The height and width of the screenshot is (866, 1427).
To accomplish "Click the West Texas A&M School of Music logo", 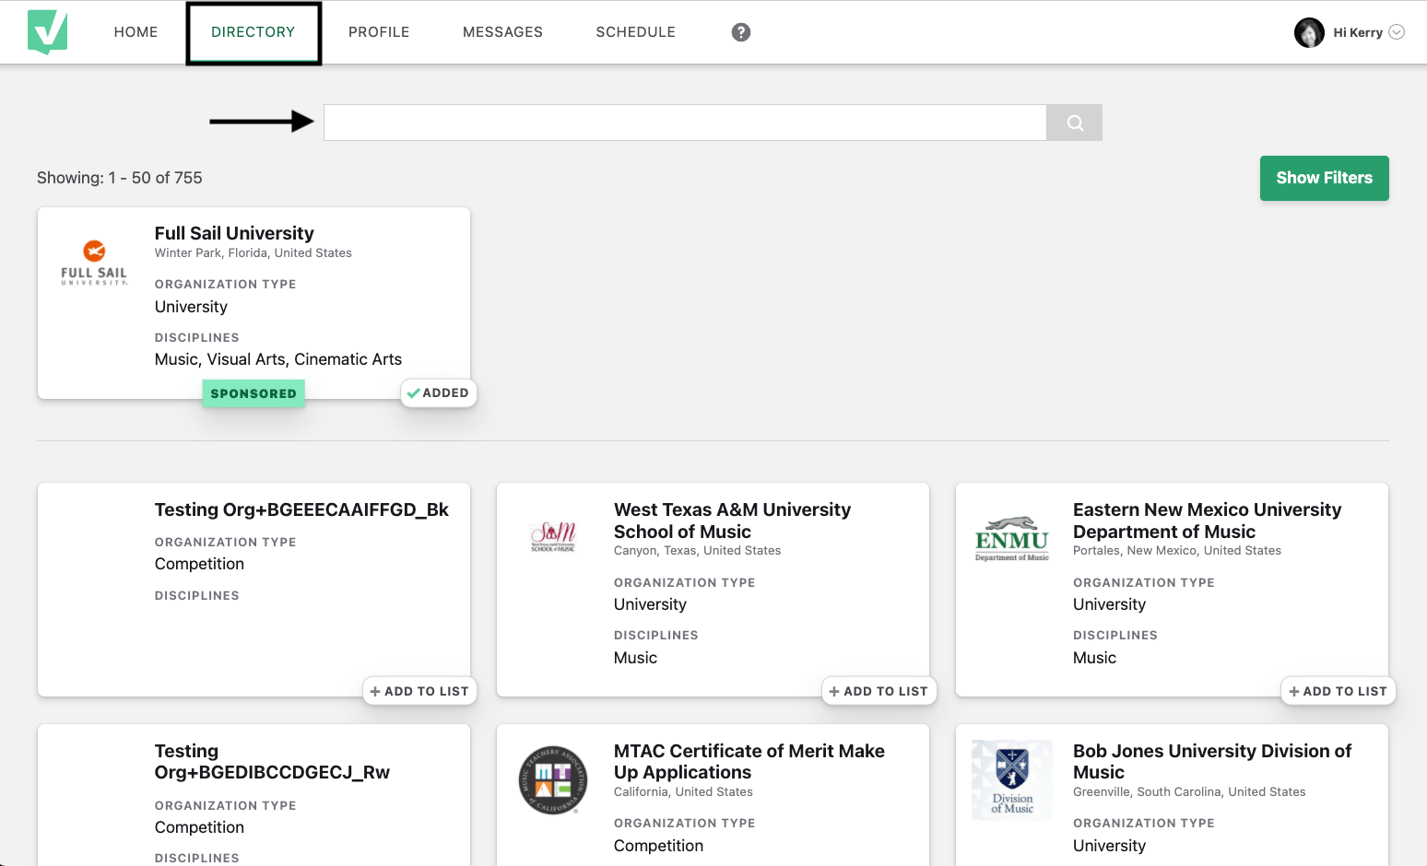I will point(553,536).
